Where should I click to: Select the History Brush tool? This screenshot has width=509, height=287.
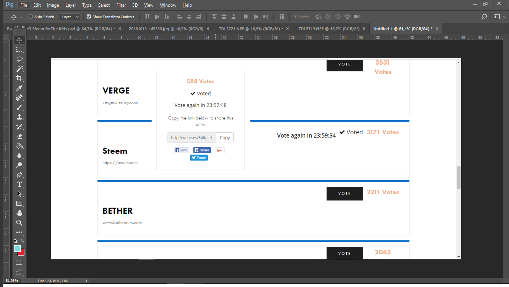pyautogui.click(x=19, y=126)
